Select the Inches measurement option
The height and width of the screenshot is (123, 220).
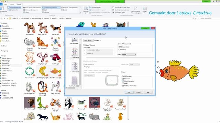coord(119,50)
